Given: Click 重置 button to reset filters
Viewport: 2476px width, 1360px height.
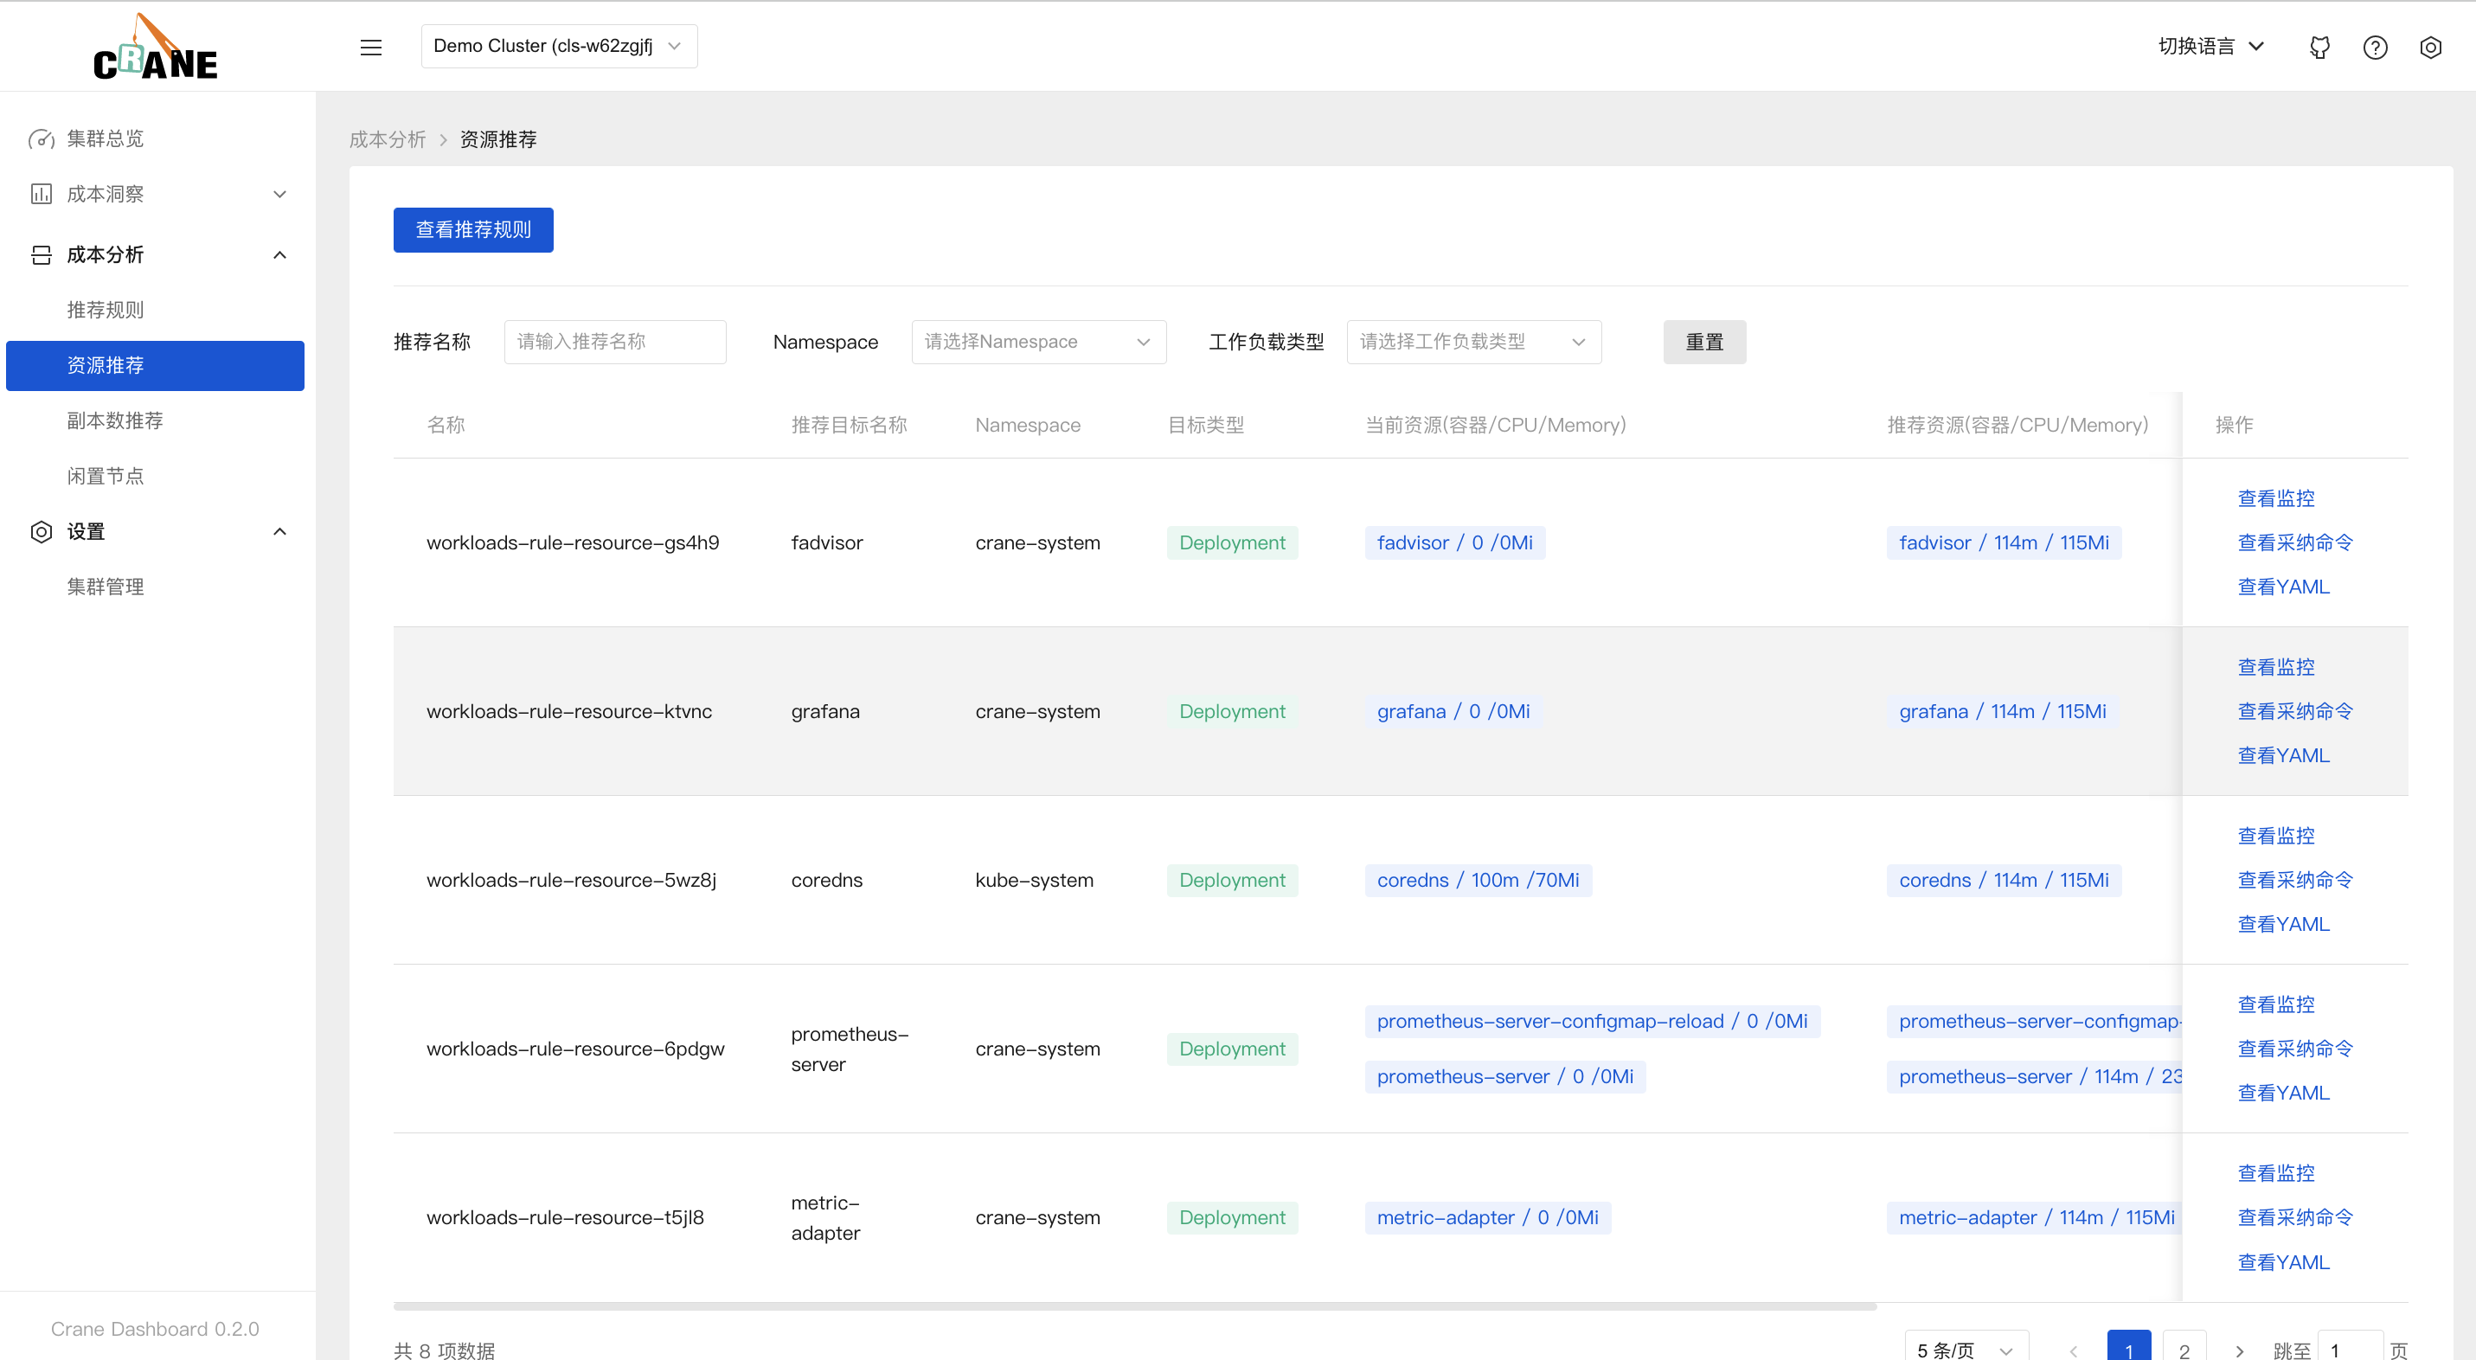Looking at the screenshot, I should tap(1704, 340).
